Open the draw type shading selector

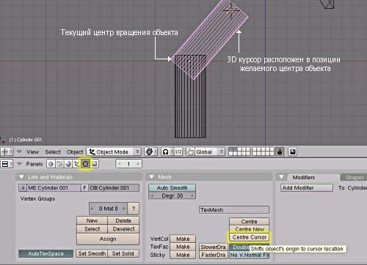pyautogui.click(x=151, y=152)
